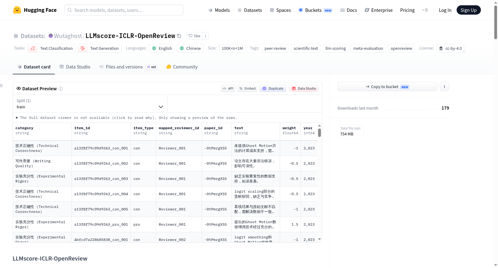Open the three-dot options menu near Copy to bucket
The width and height of the screenshot is (498, 268).
(444, 87)
